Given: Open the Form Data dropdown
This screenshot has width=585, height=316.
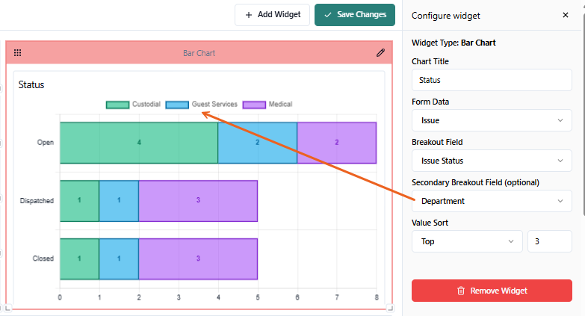Looking at the screenshot, I should 492,120.
